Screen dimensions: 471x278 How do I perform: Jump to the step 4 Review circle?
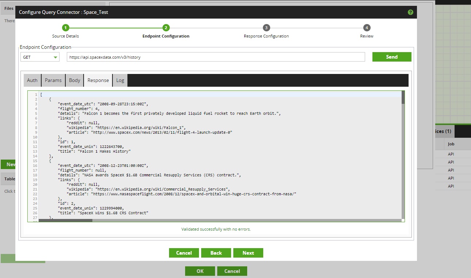367,27
